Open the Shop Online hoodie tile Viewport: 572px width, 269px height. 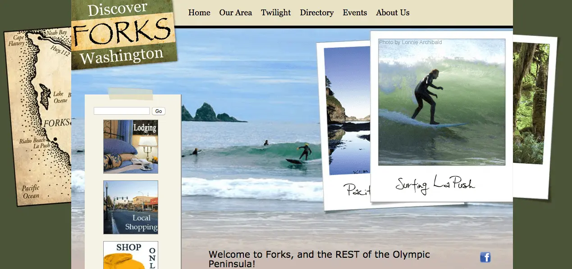pos(131,255)
